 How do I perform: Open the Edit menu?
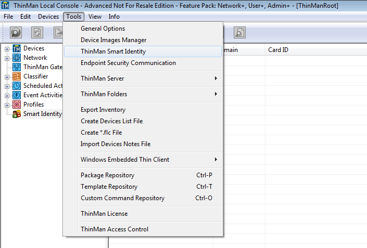coord(26,17)
